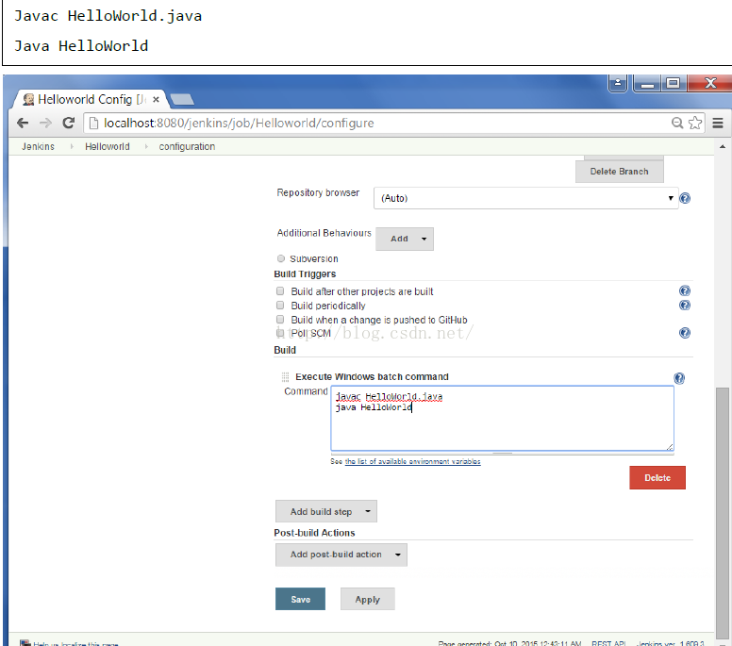This screenshot has width=732, height=646.
Task: Show help for Build after other projects
Action: [x=685, y=291]
